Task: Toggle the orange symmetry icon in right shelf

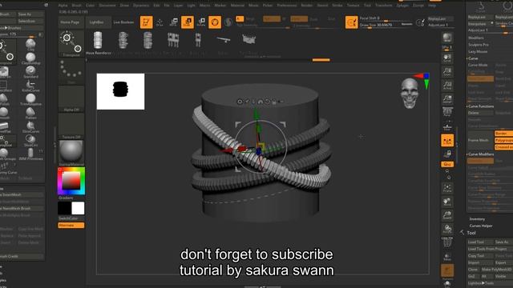Action: (x=447, y=141)
